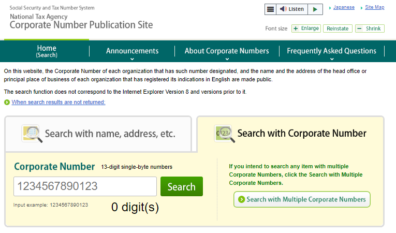The height and width of the screenshot is (233, 396).
Task: Enlarge the font size
Action: 306,28
